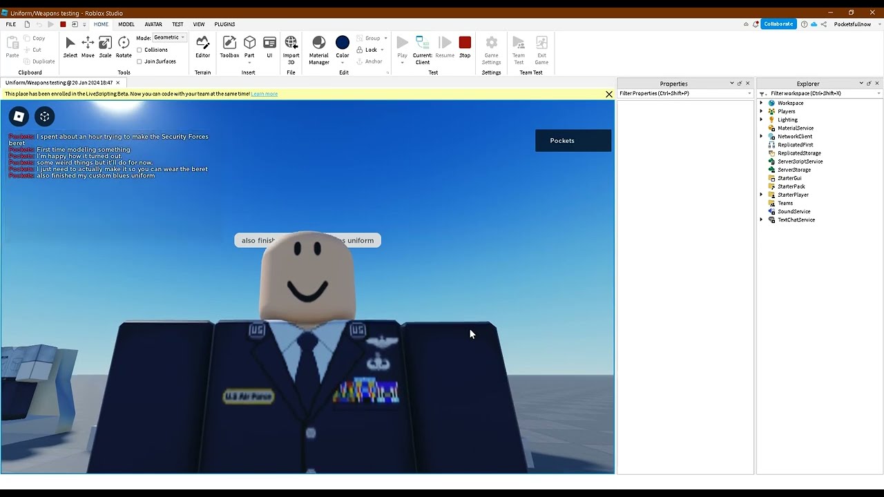Click the new file icon in quick access

click(27, 24)
